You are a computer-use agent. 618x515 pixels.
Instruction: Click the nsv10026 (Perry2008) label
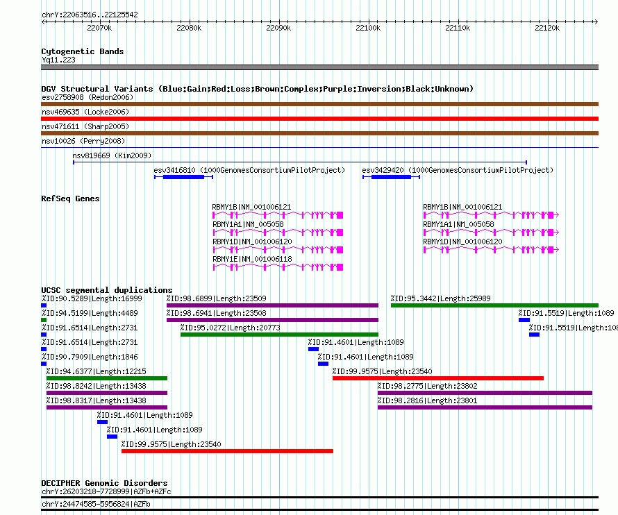tap(83, 141)
